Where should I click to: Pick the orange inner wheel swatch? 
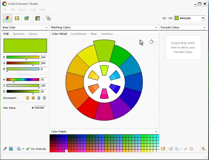tap(94, 89)
